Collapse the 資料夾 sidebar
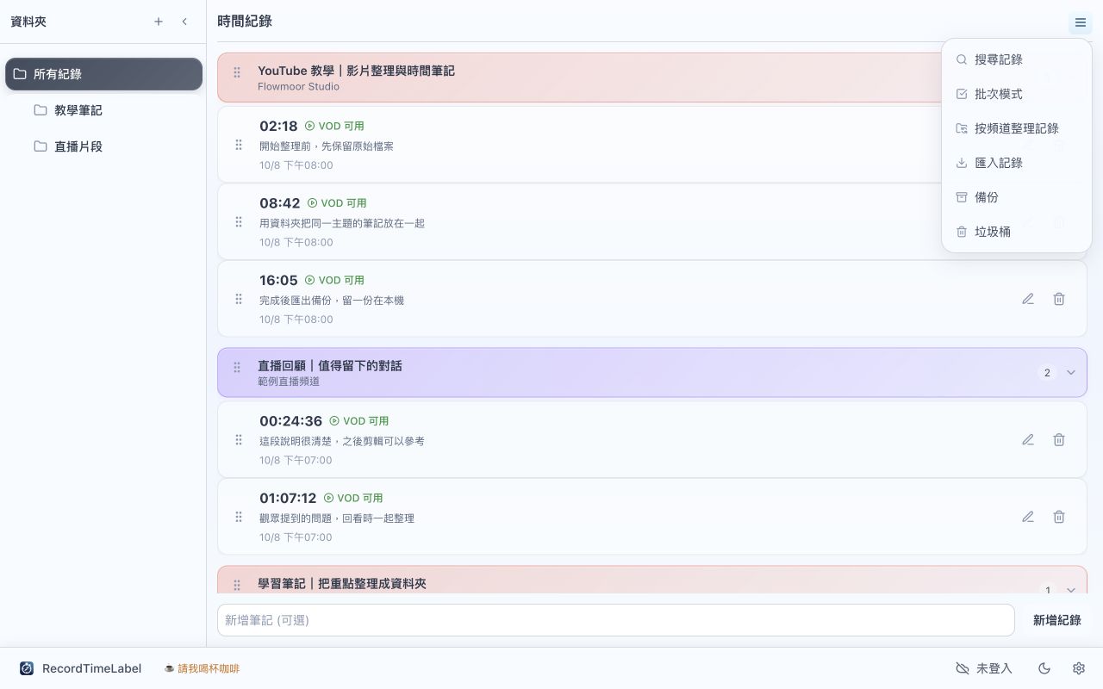Image resolution: width=1103 pixels, height=689 pixels. click(x=184, y=22)
